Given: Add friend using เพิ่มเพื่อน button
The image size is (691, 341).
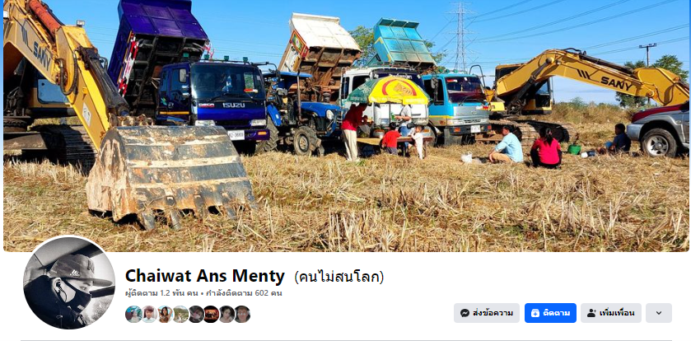Looking at the screenshot, I should coord(611,313).
